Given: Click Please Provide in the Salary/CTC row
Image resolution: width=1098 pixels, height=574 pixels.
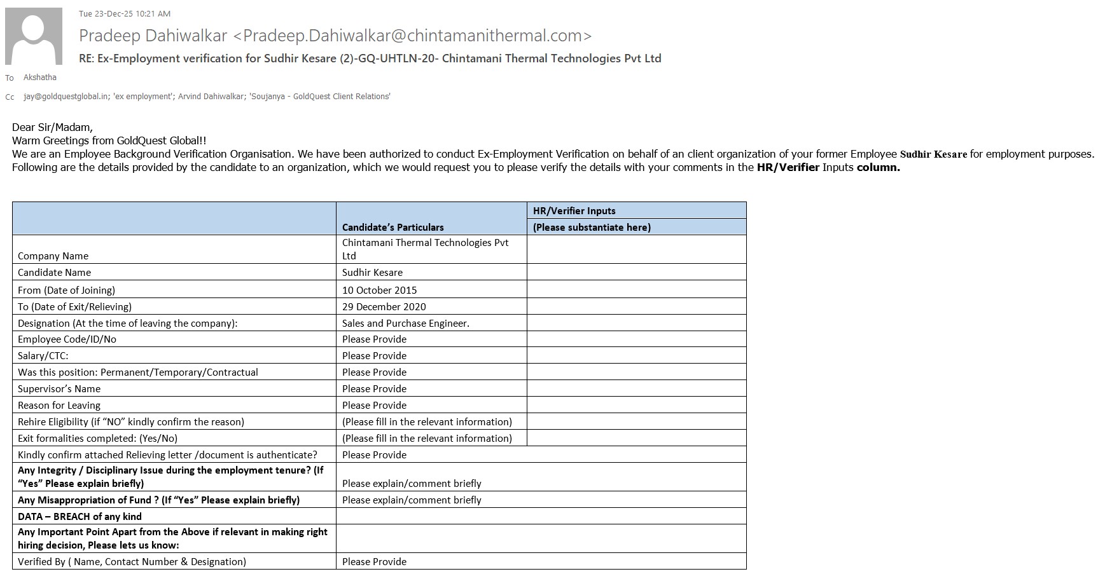Looking at the screenshot, I should 374,355.
